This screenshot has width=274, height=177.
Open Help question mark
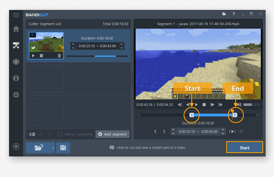coord(234,14)
